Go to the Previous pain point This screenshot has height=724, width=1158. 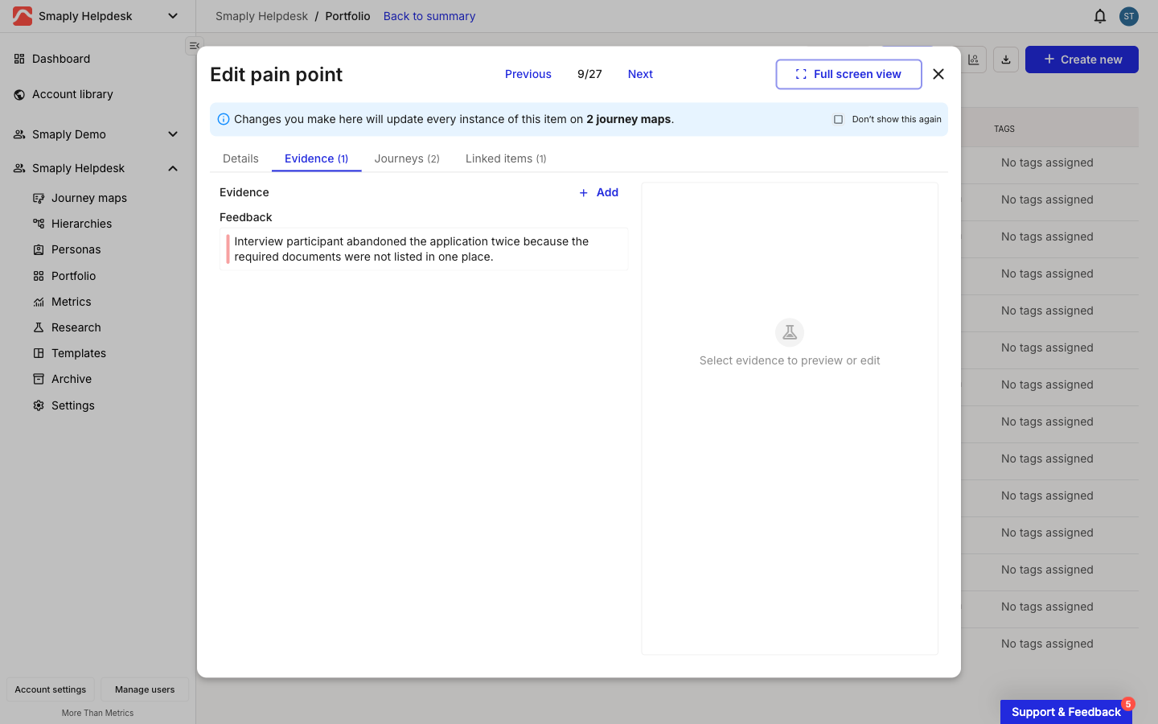click(528, 74)
